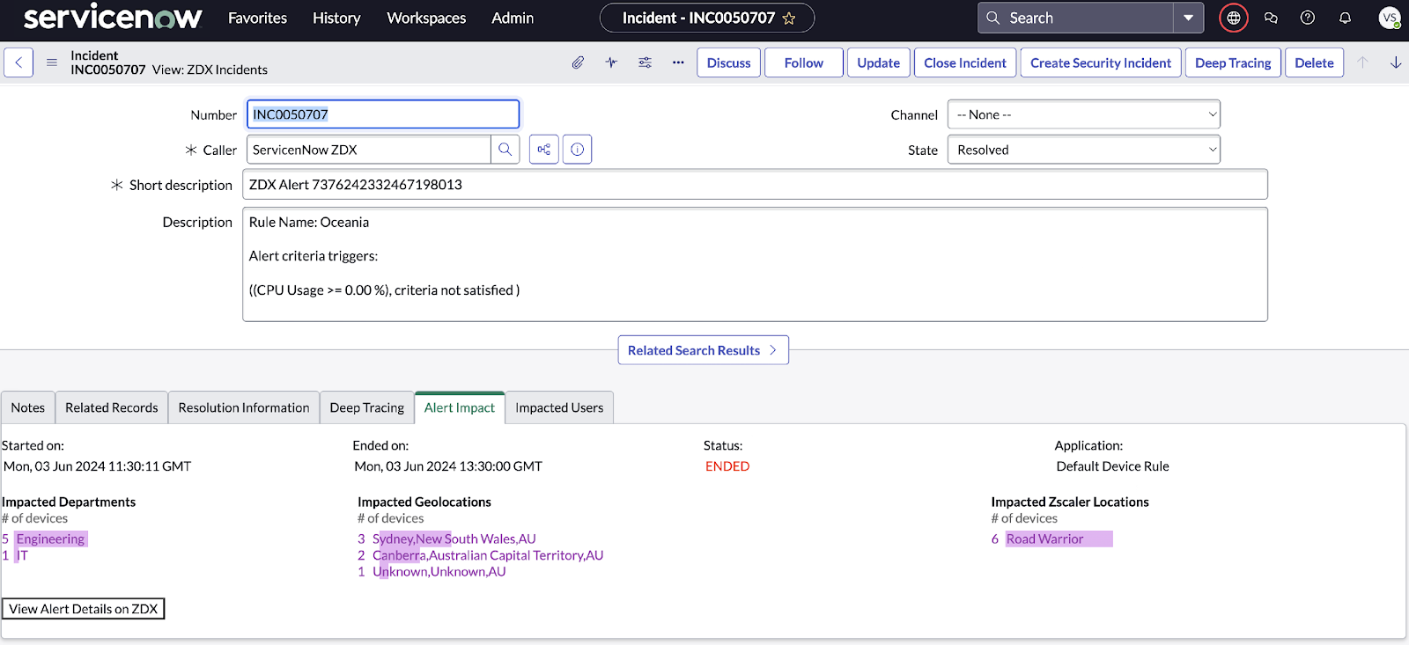
Task: Go to next record with down arrow
Action: [1396, 62]
